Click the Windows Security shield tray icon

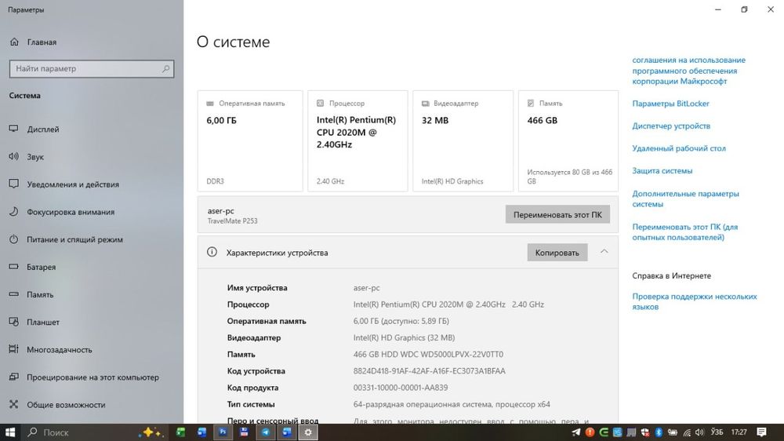pyautogui.click(x=645, y=432)
